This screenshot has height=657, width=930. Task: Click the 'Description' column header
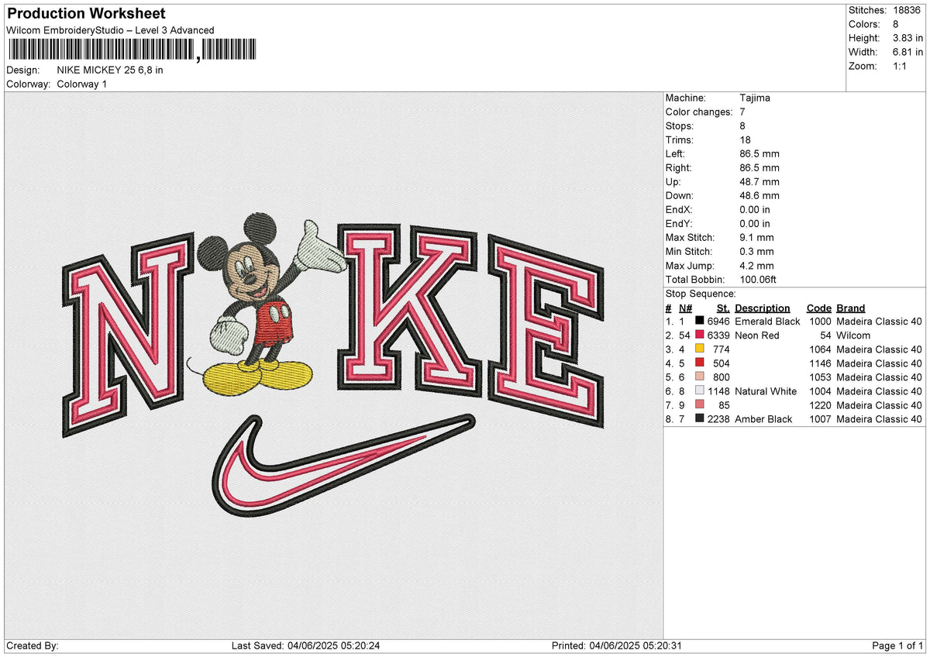763,308
